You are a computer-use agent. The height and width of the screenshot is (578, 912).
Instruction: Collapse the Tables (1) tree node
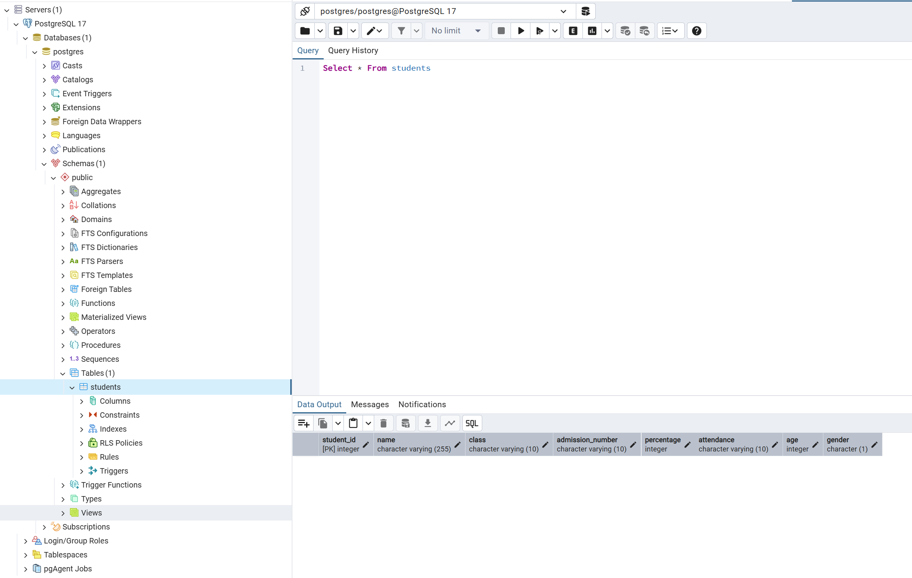point(63,373)
